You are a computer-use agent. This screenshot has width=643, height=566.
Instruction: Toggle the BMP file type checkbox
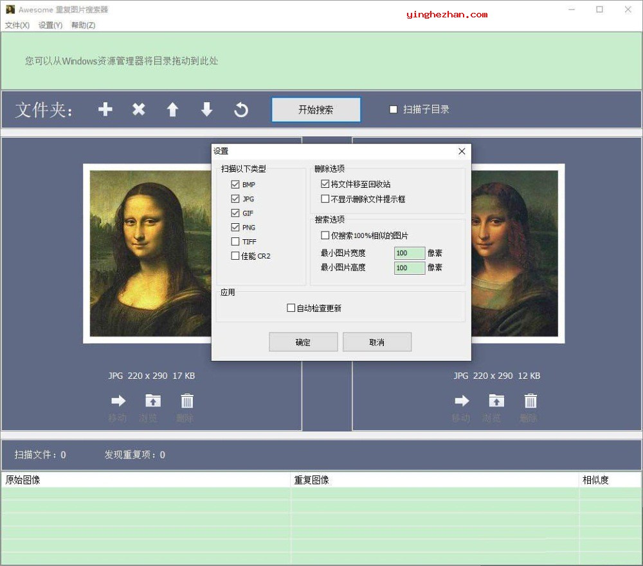point(235,185)
